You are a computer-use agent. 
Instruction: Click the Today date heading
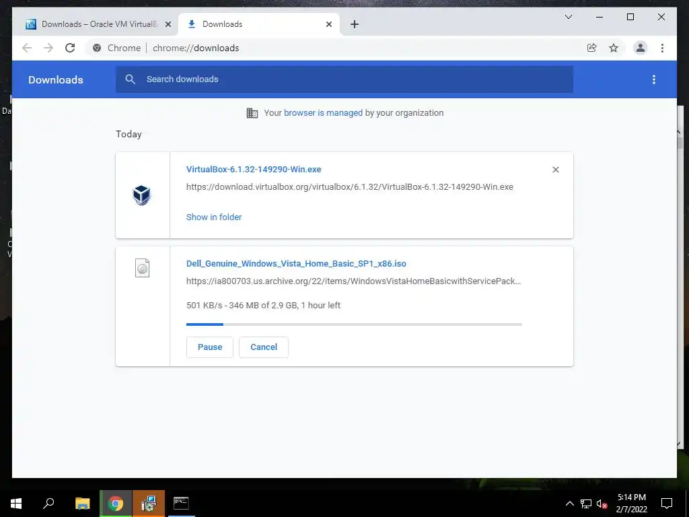coord(129,134)
